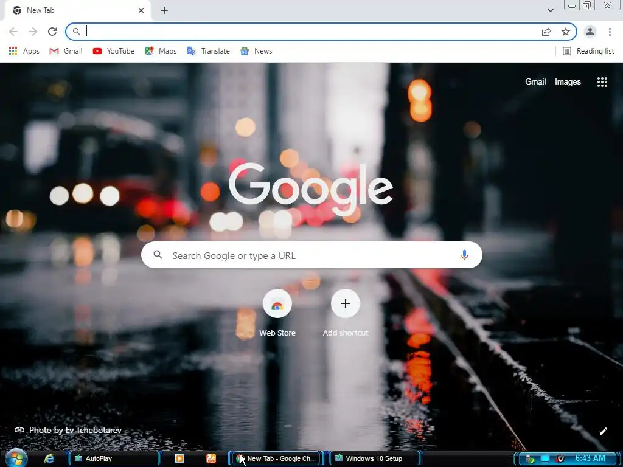
Task: Start voice search with the microphone icon
Action: point(464,255)
